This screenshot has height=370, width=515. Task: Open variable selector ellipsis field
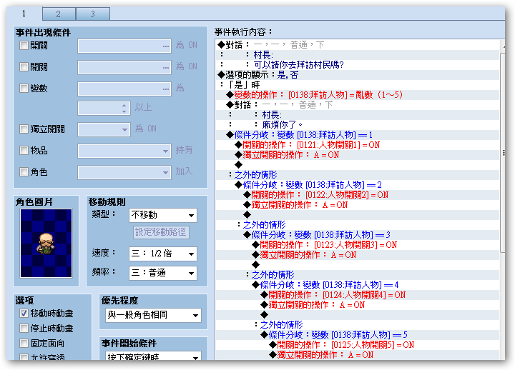coord(124,89)
